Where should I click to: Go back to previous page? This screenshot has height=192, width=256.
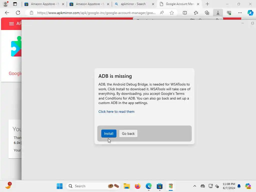[7, 13]
